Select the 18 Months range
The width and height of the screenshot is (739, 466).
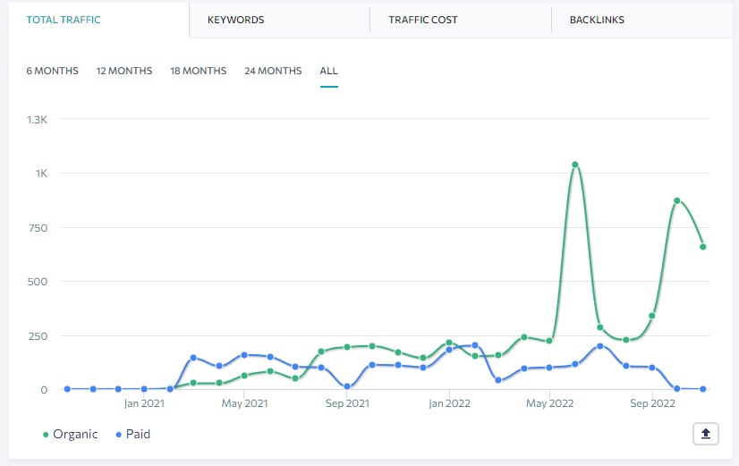199,71
